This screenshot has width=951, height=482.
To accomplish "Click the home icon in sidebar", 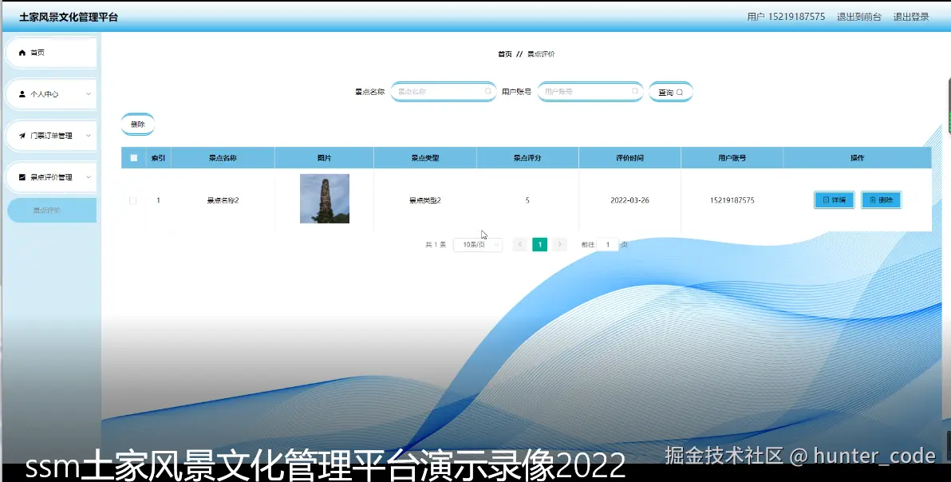I will coord(22,53).
